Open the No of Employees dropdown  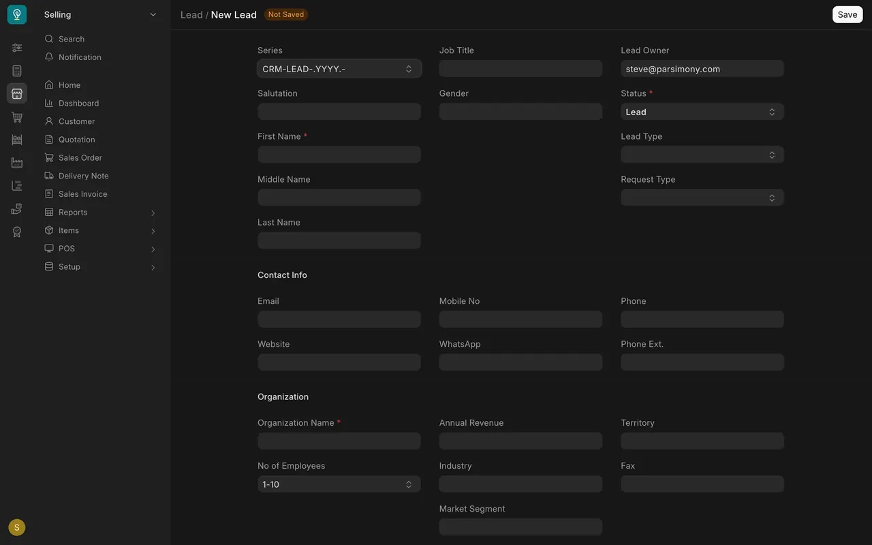339,484
